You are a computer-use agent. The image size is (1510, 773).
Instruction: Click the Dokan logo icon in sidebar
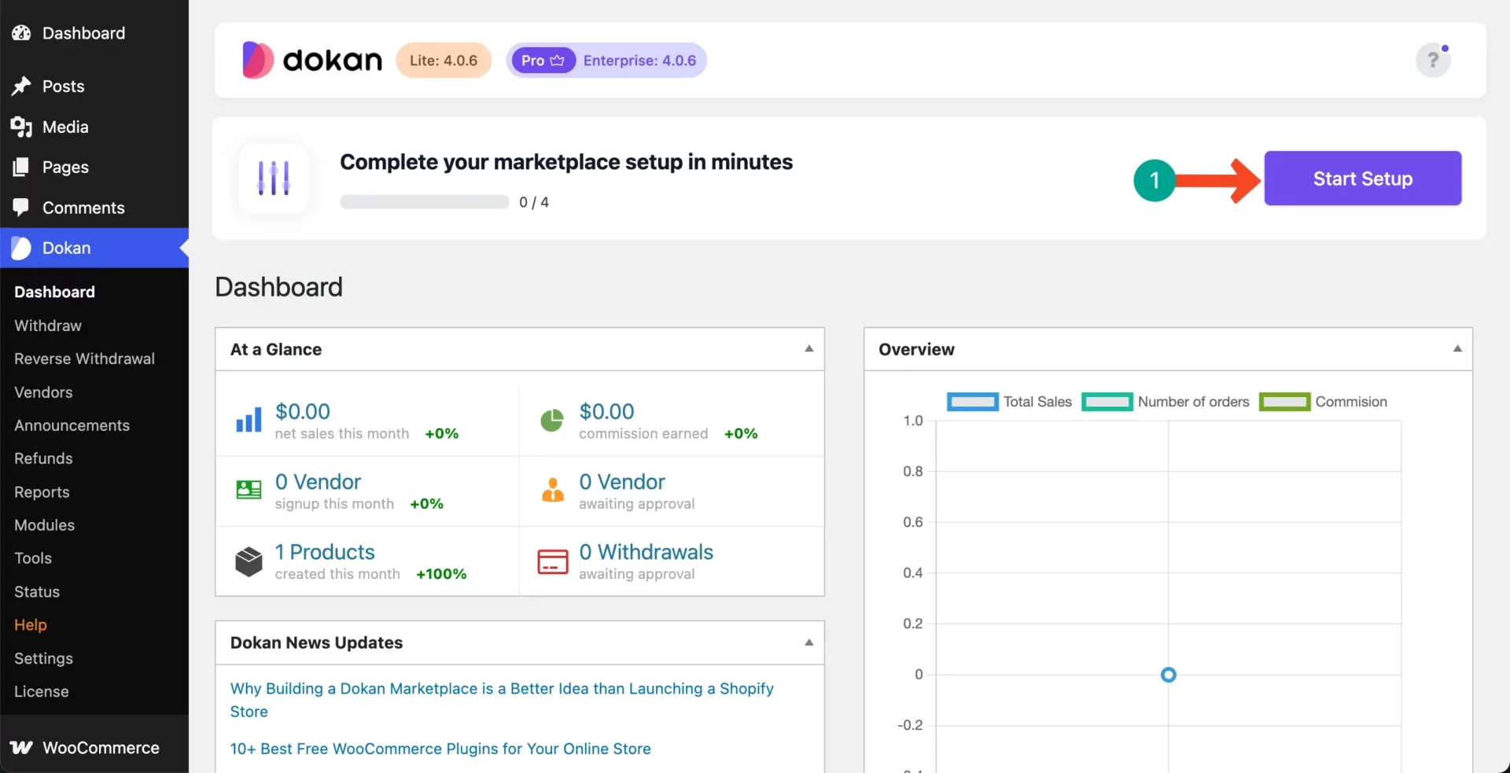coord(21,248)
